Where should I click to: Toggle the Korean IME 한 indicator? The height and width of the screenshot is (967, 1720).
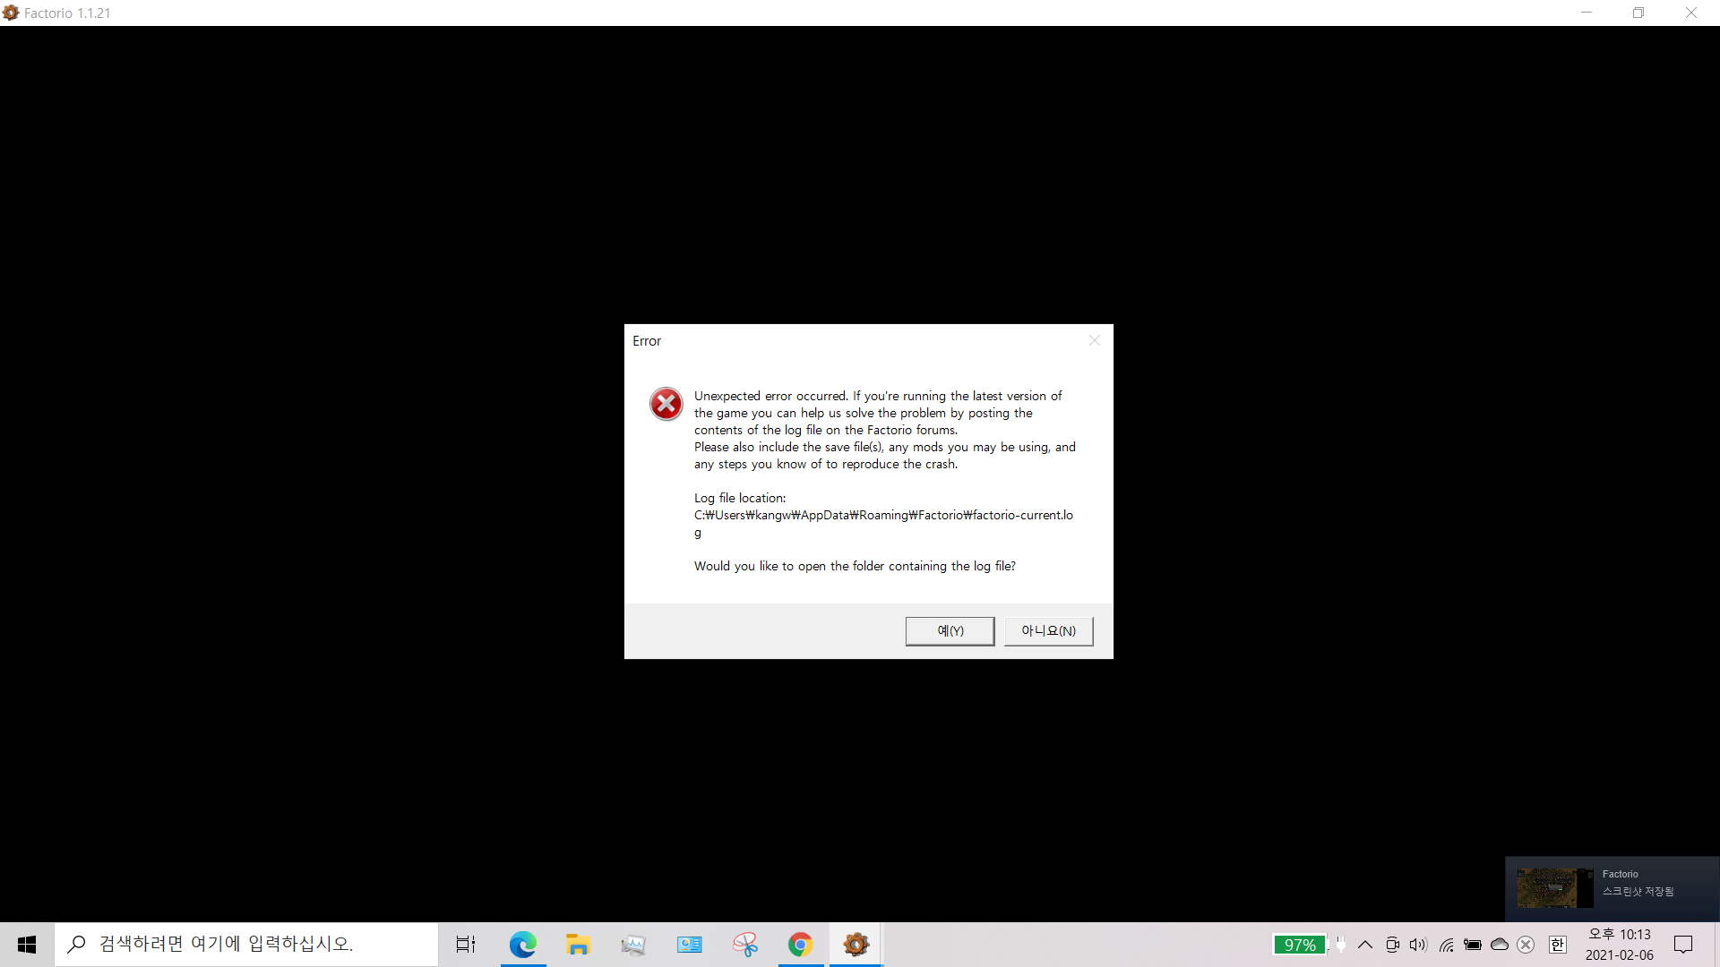pyautogui.click(x=1558, y=945)
